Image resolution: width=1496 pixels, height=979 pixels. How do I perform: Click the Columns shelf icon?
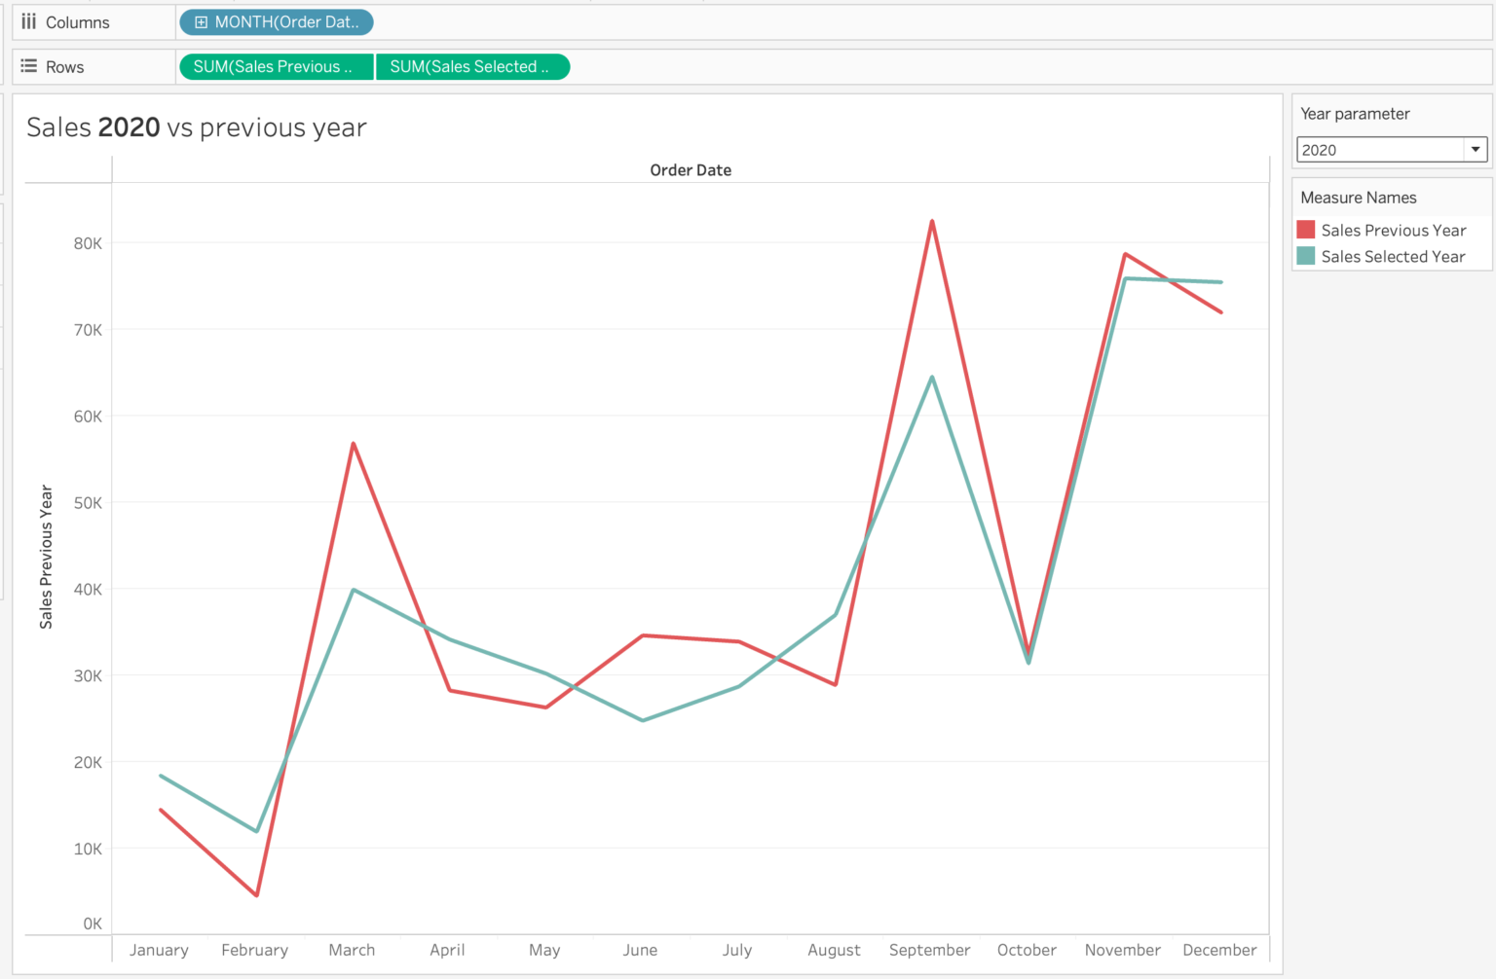click(x=29, y=21)
